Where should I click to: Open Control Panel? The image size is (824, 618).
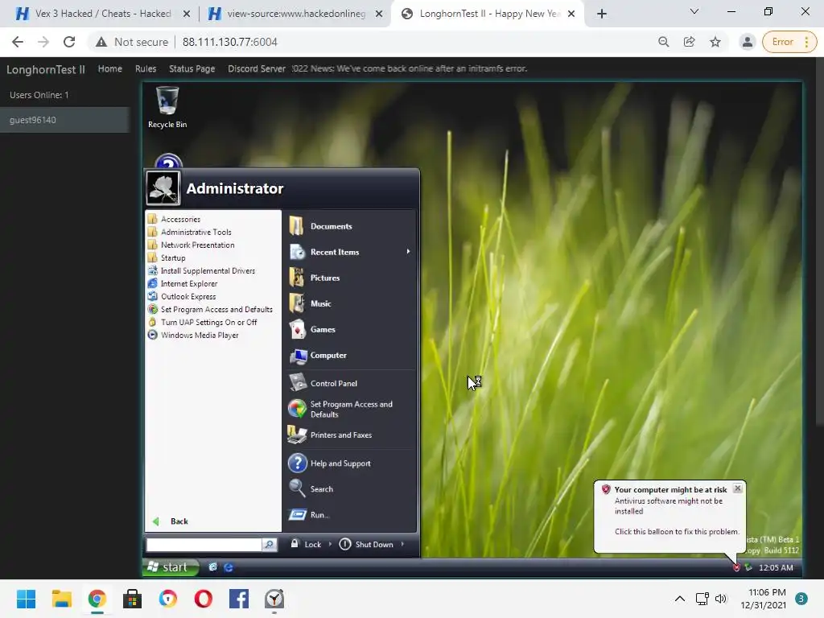pyautogui.click(x=334, y=383)
